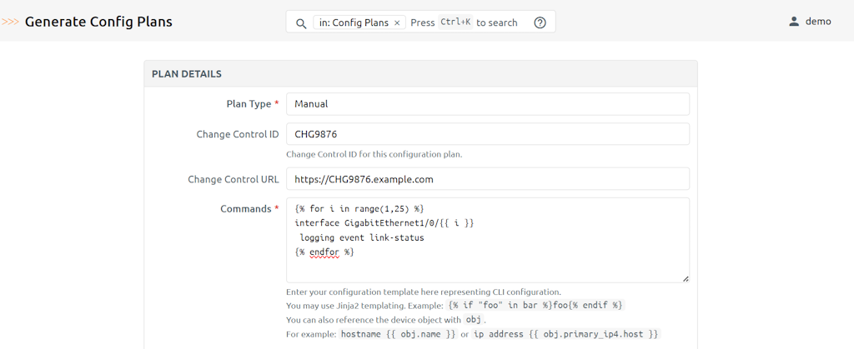Click 'interface GigabitEthernet1/0/{{ i }}' line in Commands
This screenshot has width=854, height=349.
[x=384, y=223]
